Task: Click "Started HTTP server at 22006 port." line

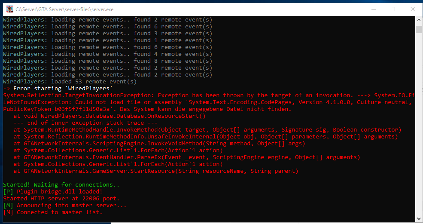Action: click(61, 199)
